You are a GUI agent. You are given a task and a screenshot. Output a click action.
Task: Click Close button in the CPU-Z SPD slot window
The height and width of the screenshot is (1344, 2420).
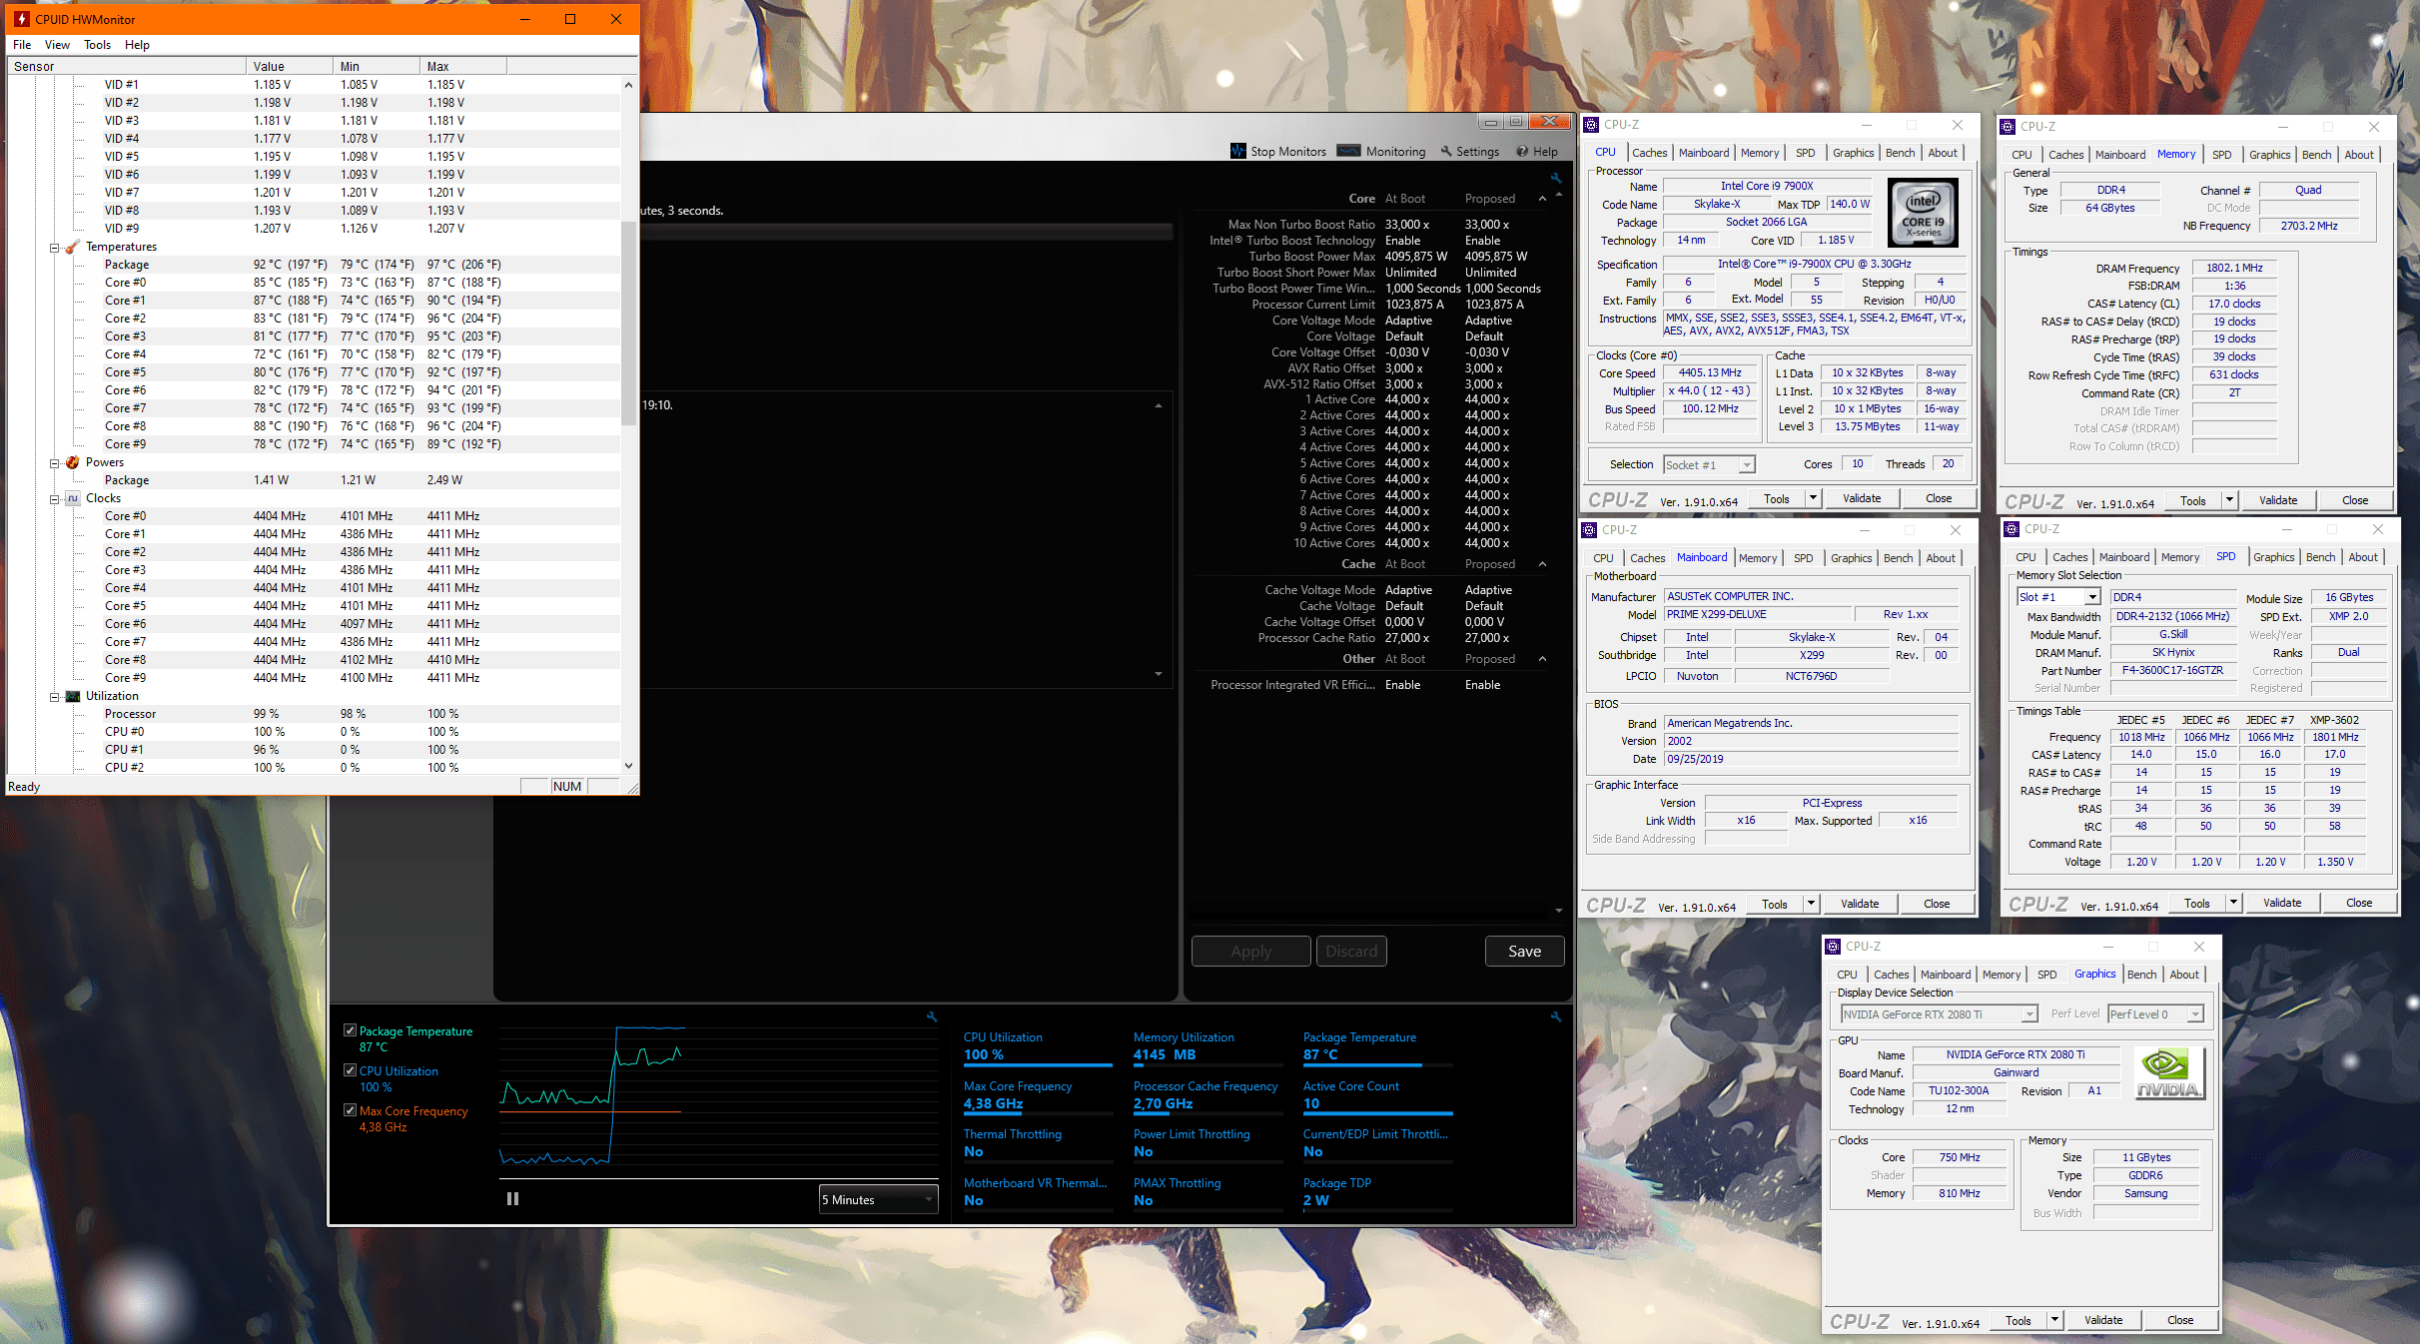coord(2359,903)
